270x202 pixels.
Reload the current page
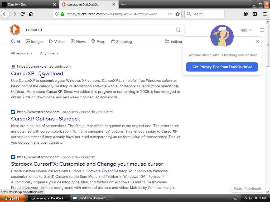pyautogui.click(x=22, y=14)
